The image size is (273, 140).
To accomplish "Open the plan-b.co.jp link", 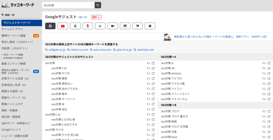I will 124,50.
